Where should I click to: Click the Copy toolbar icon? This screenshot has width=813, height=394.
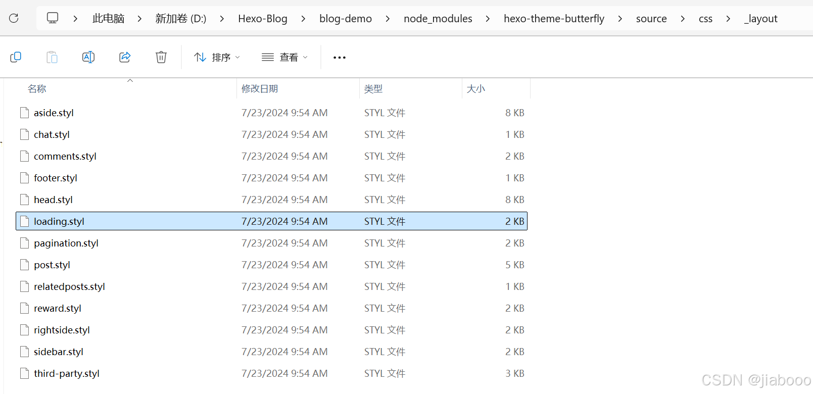click(x=16, y=57)
